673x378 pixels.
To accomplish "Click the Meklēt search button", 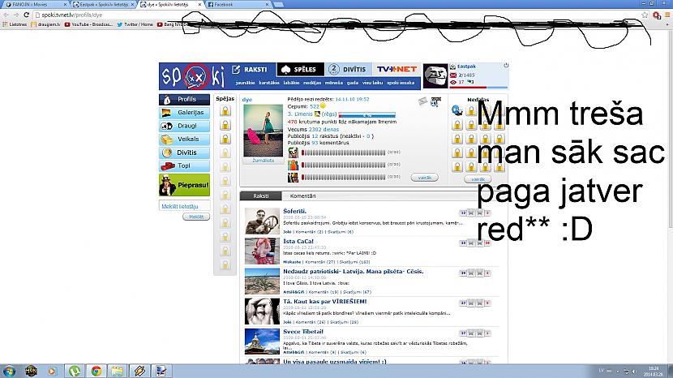I will (x=196, y=217).
